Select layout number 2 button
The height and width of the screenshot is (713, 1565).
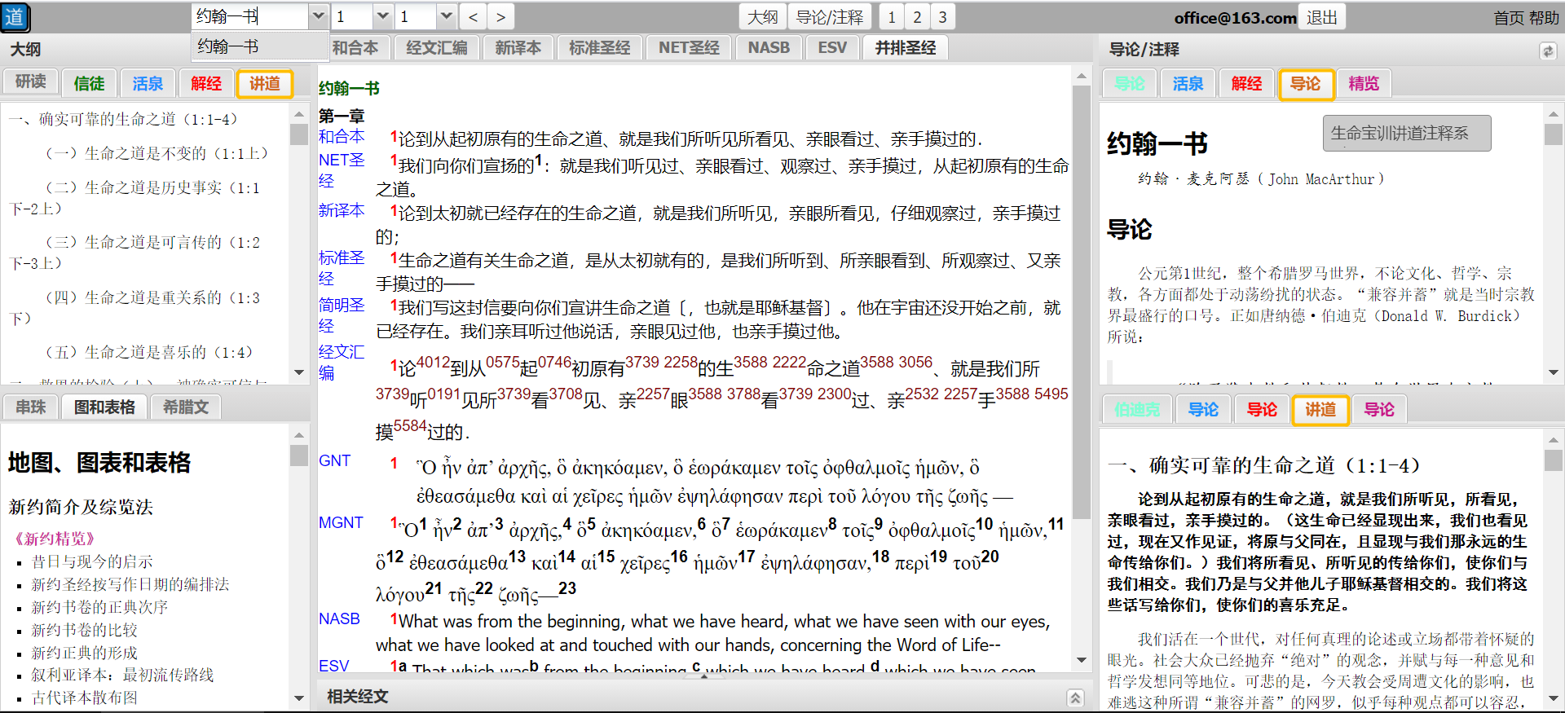917,17
